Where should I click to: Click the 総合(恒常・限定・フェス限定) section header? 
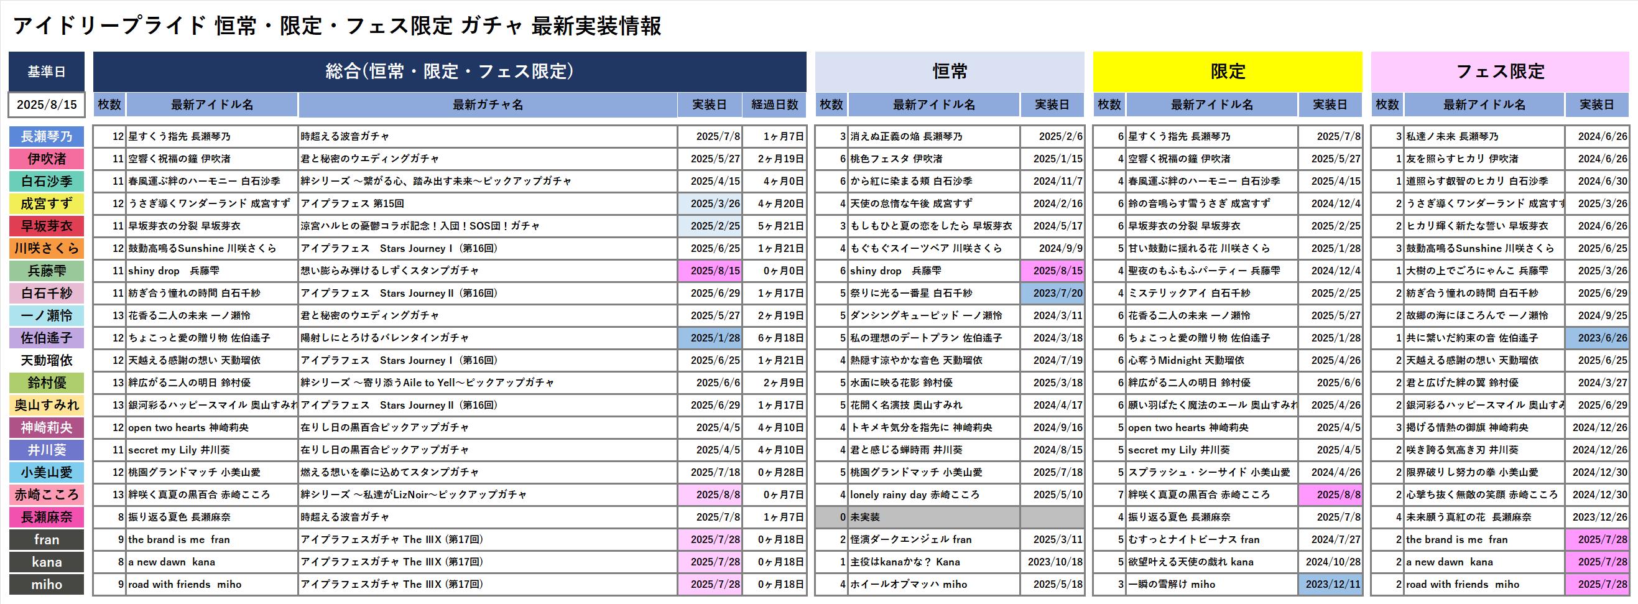[449, 71]
